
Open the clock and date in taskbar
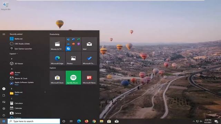(x=208, y=121)
